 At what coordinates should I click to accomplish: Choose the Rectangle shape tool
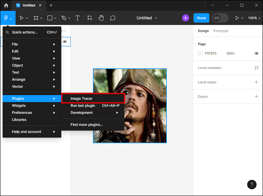(x=50, y=18)
